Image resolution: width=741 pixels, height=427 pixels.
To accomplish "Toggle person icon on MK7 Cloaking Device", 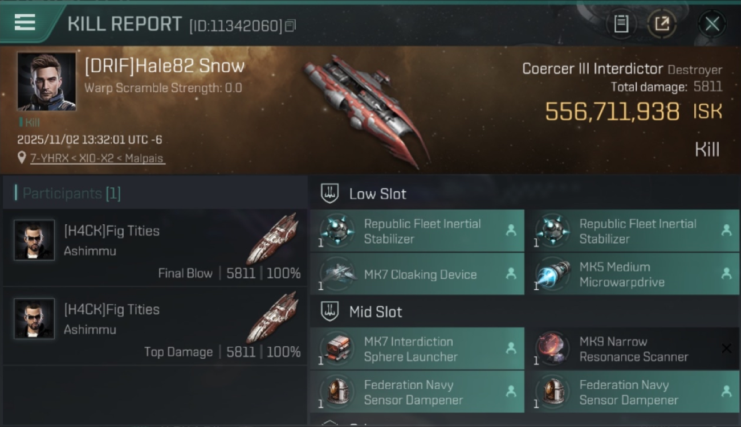I will pyautogui.click(x=511, y=274).
